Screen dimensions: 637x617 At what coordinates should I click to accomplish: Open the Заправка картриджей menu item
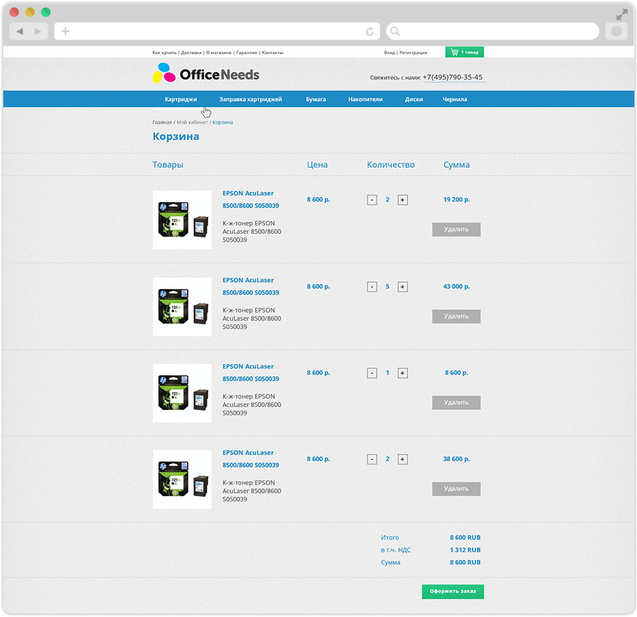(x=250, y=100)
